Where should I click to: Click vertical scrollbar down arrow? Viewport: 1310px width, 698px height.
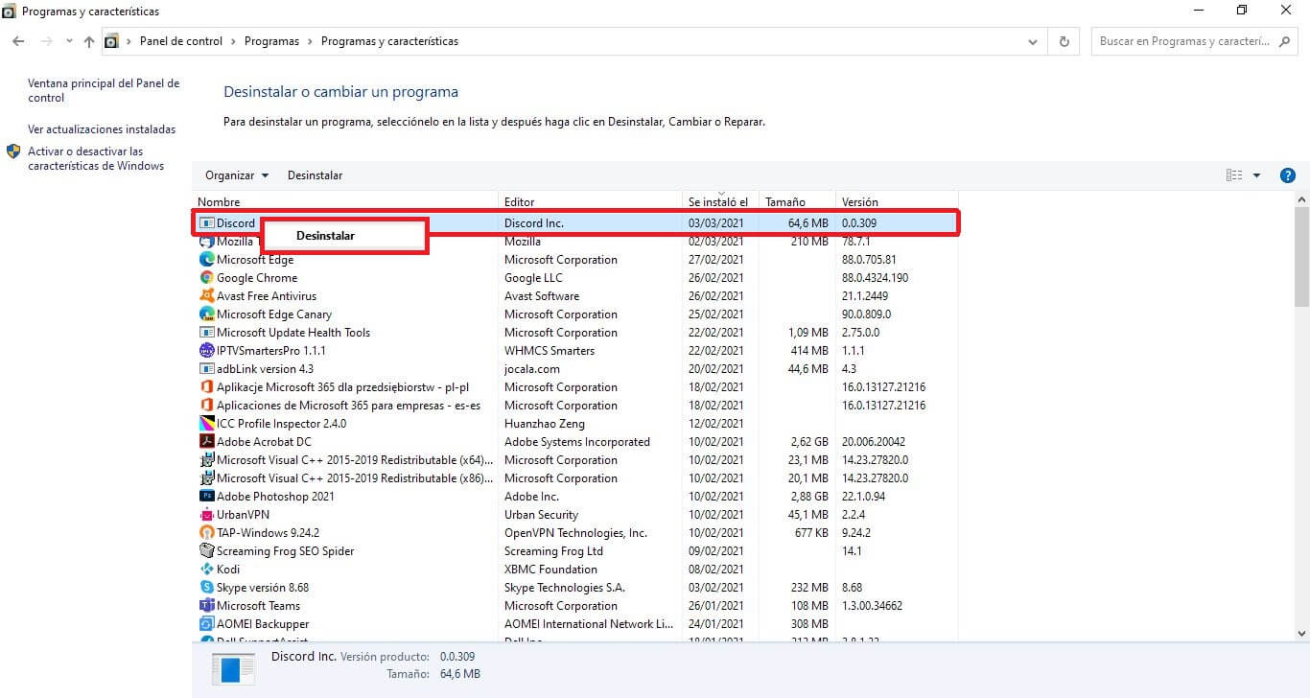click(1301, 633)
